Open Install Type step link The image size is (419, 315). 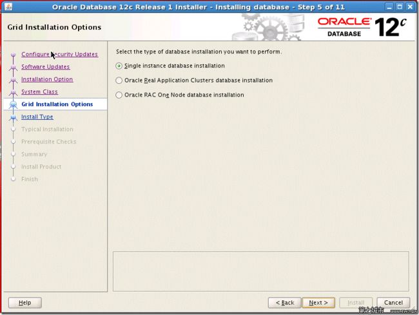pyautogui.click(x=37, y=117)
